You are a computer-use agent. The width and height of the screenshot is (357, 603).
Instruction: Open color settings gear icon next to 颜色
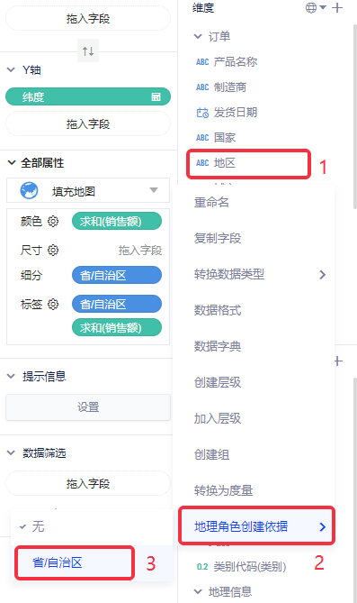(53, 221)
